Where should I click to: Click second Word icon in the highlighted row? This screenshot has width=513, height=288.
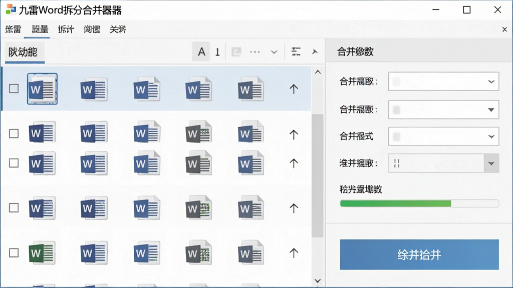(94, 89)
